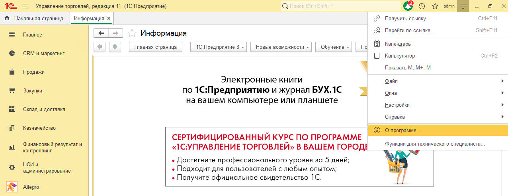Image resolution: width=508 pixels, height=196 pixels.
Task: Click the admin user name
Action: (449, 6)
